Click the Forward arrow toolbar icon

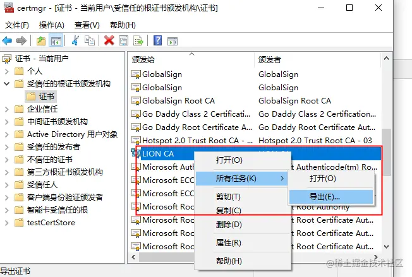21,40
